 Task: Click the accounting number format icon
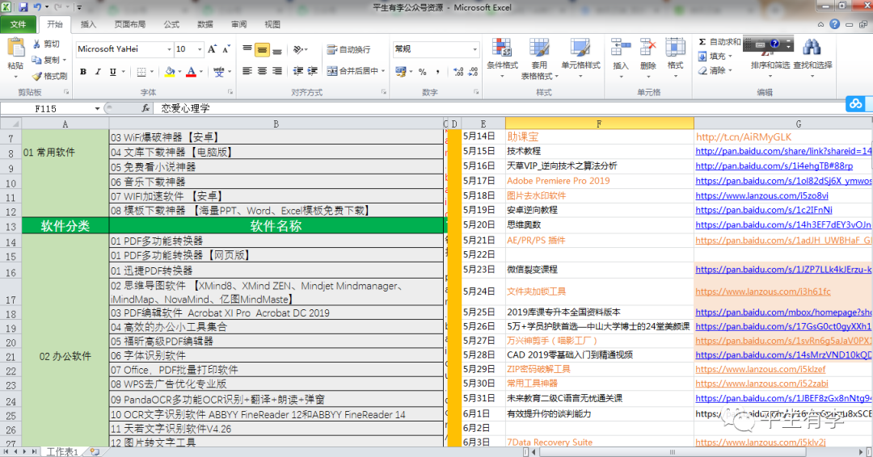pos(400,72)
